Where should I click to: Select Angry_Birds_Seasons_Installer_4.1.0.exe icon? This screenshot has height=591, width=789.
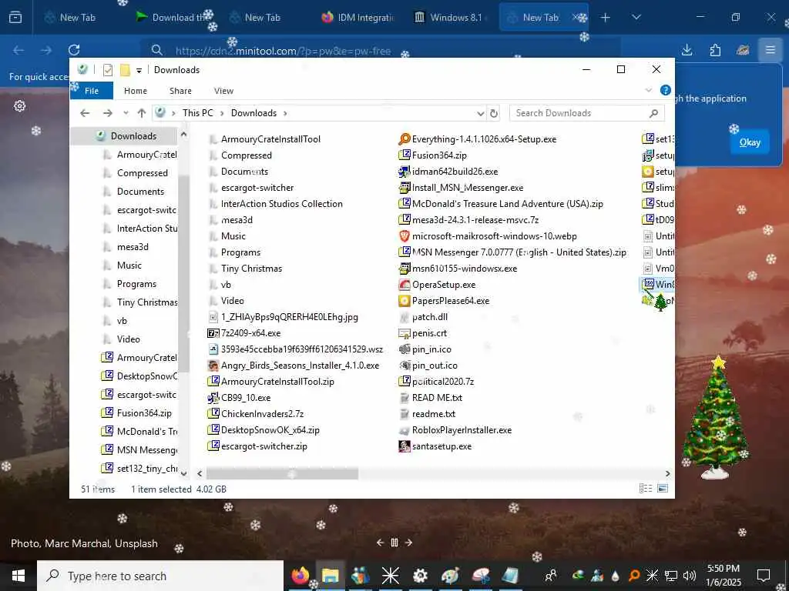pos(213,366)
